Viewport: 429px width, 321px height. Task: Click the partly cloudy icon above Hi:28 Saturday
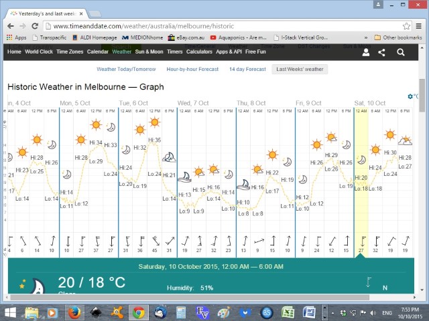point(405,140)
